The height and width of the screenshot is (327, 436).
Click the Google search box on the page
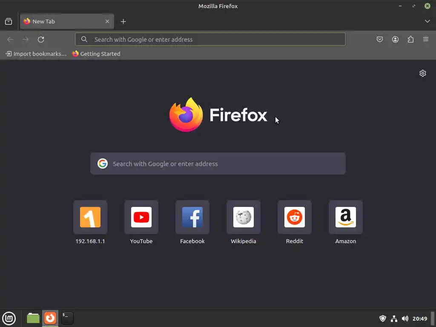[x=218, y=163]
